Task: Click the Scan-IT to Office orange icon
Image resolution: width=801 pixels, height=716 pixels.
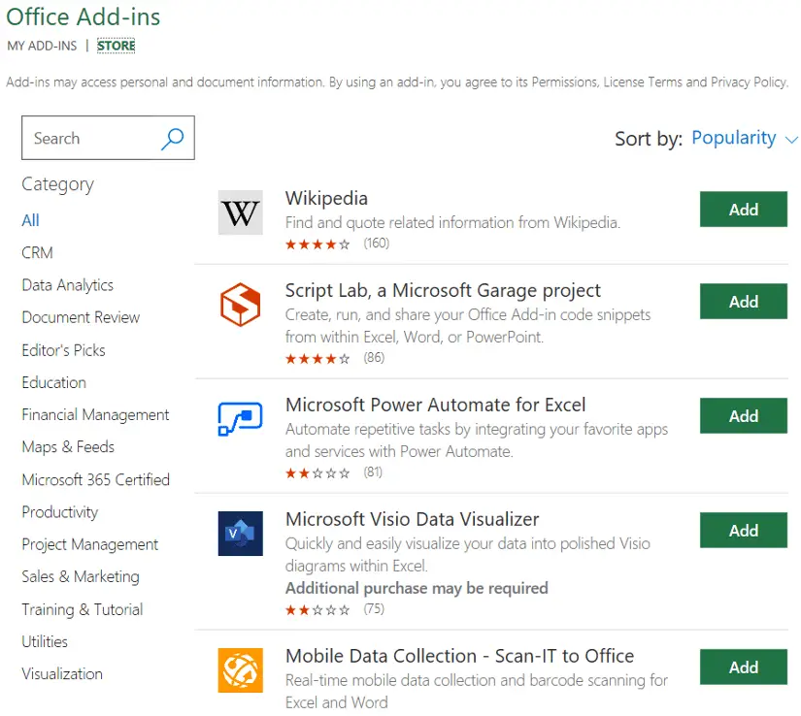Action: [240, 670]
